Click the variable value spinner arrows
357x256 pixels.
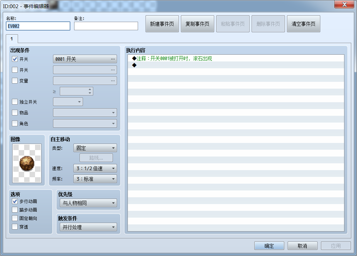90,91
